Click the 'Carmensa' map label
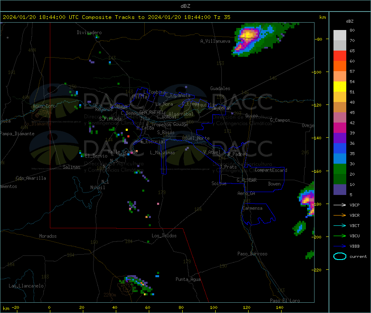This screenshot has height=313, width=371. (252, 208)
